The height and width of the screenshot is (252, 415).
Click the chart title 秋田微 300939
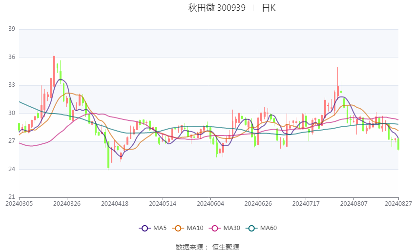click(217, 8)
